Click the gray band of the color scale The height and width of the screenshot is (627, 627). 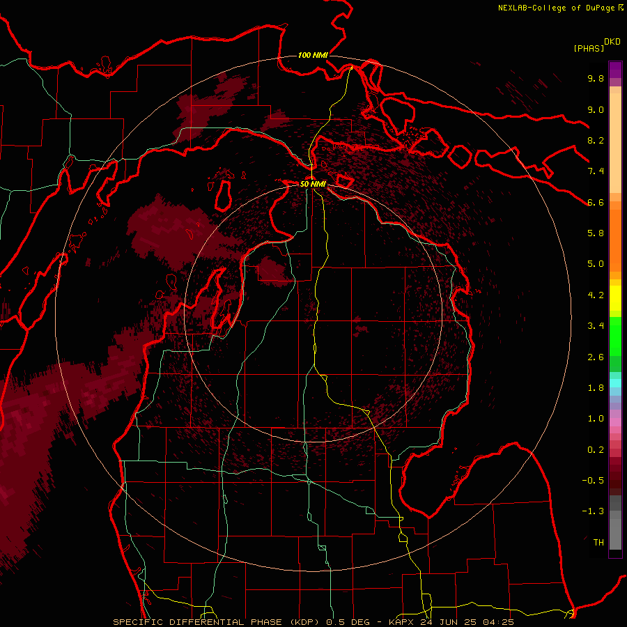615,522
